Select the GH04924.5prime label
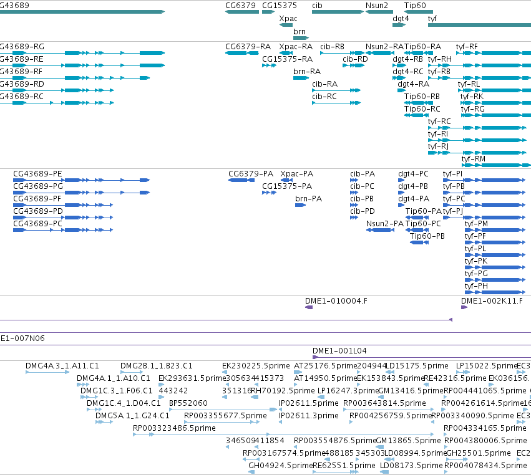The image size is (531, 475). pos(280,466)
